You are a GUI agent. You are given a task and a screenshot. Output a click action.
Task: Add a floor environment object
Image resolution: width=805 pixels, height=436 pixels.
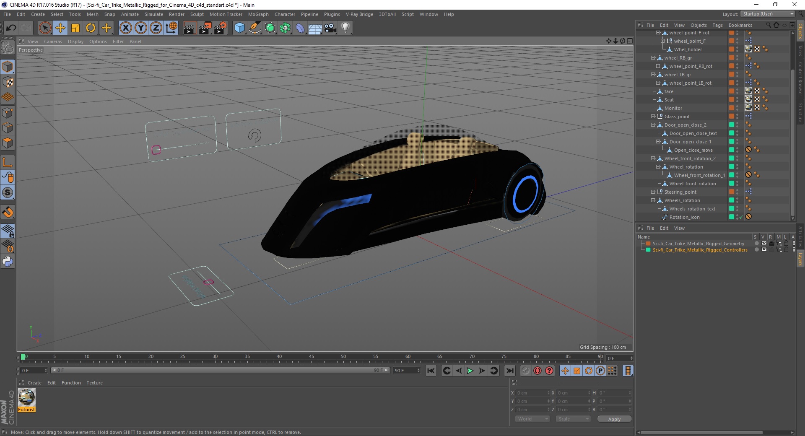[x=315, y=28]
